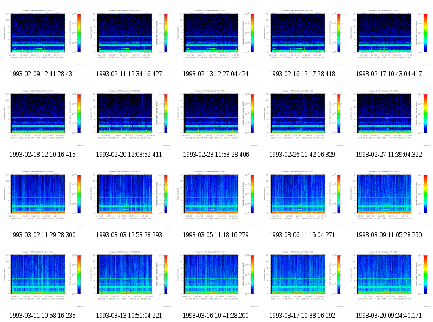Screen dimensions: 433x322
Task: Click the caption text 1993-03-09 11:05:28.250
Action: click(389, 235)
